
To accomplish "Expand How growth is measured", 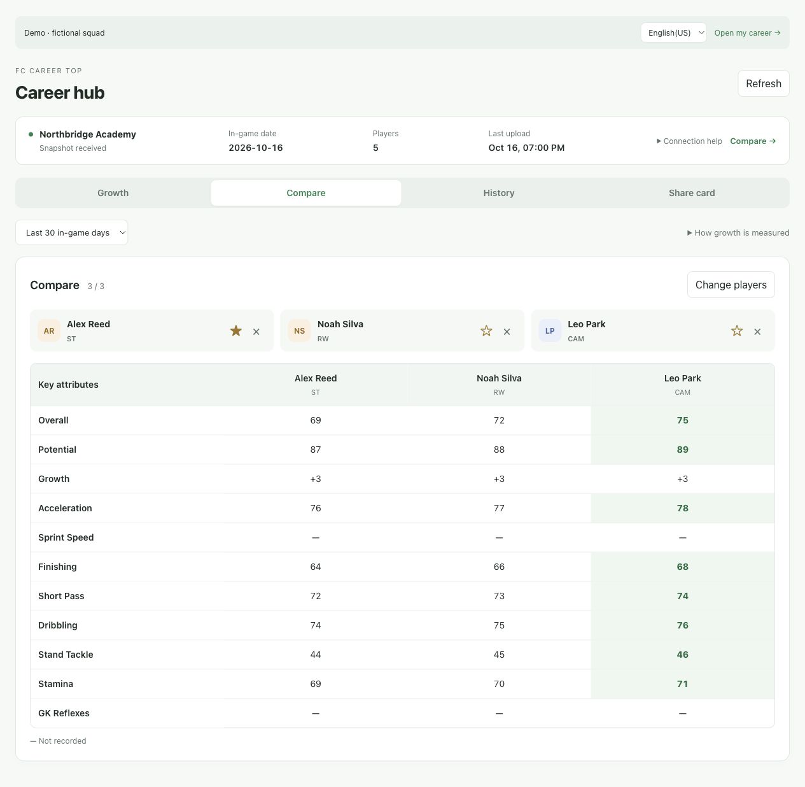I will tap(738, 233).
